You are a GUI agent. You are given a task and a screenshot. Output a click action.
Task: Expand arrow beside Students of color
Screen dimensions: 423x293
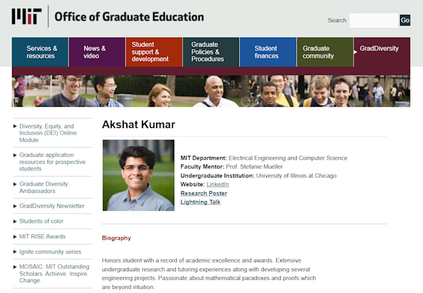(15, 222)
